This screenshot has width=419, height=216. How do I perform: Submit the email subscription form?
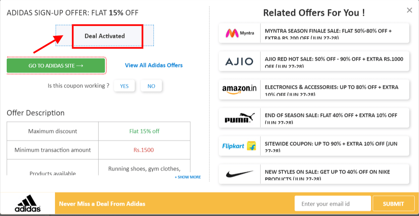(394, 203)
